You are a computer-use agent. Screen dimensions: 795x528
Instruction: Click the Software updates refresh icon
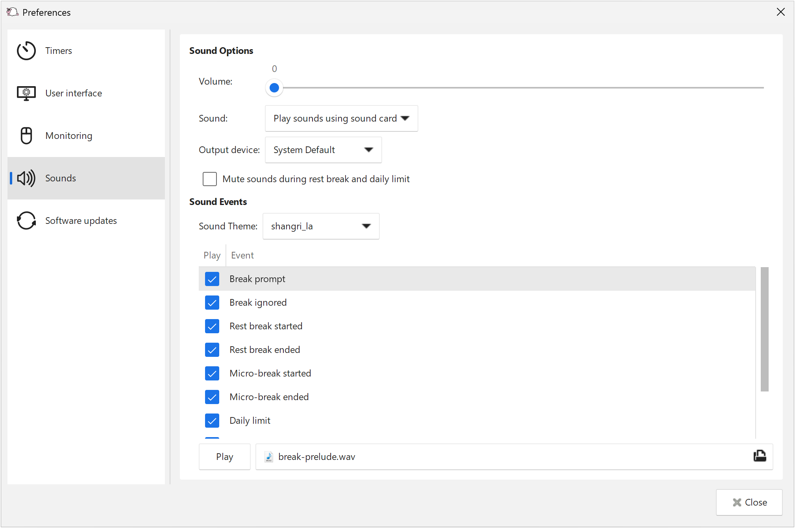[26, 221]
